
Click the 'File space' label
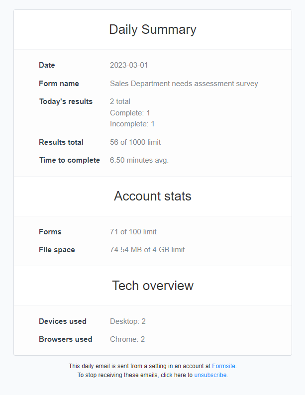pos(57,250)
